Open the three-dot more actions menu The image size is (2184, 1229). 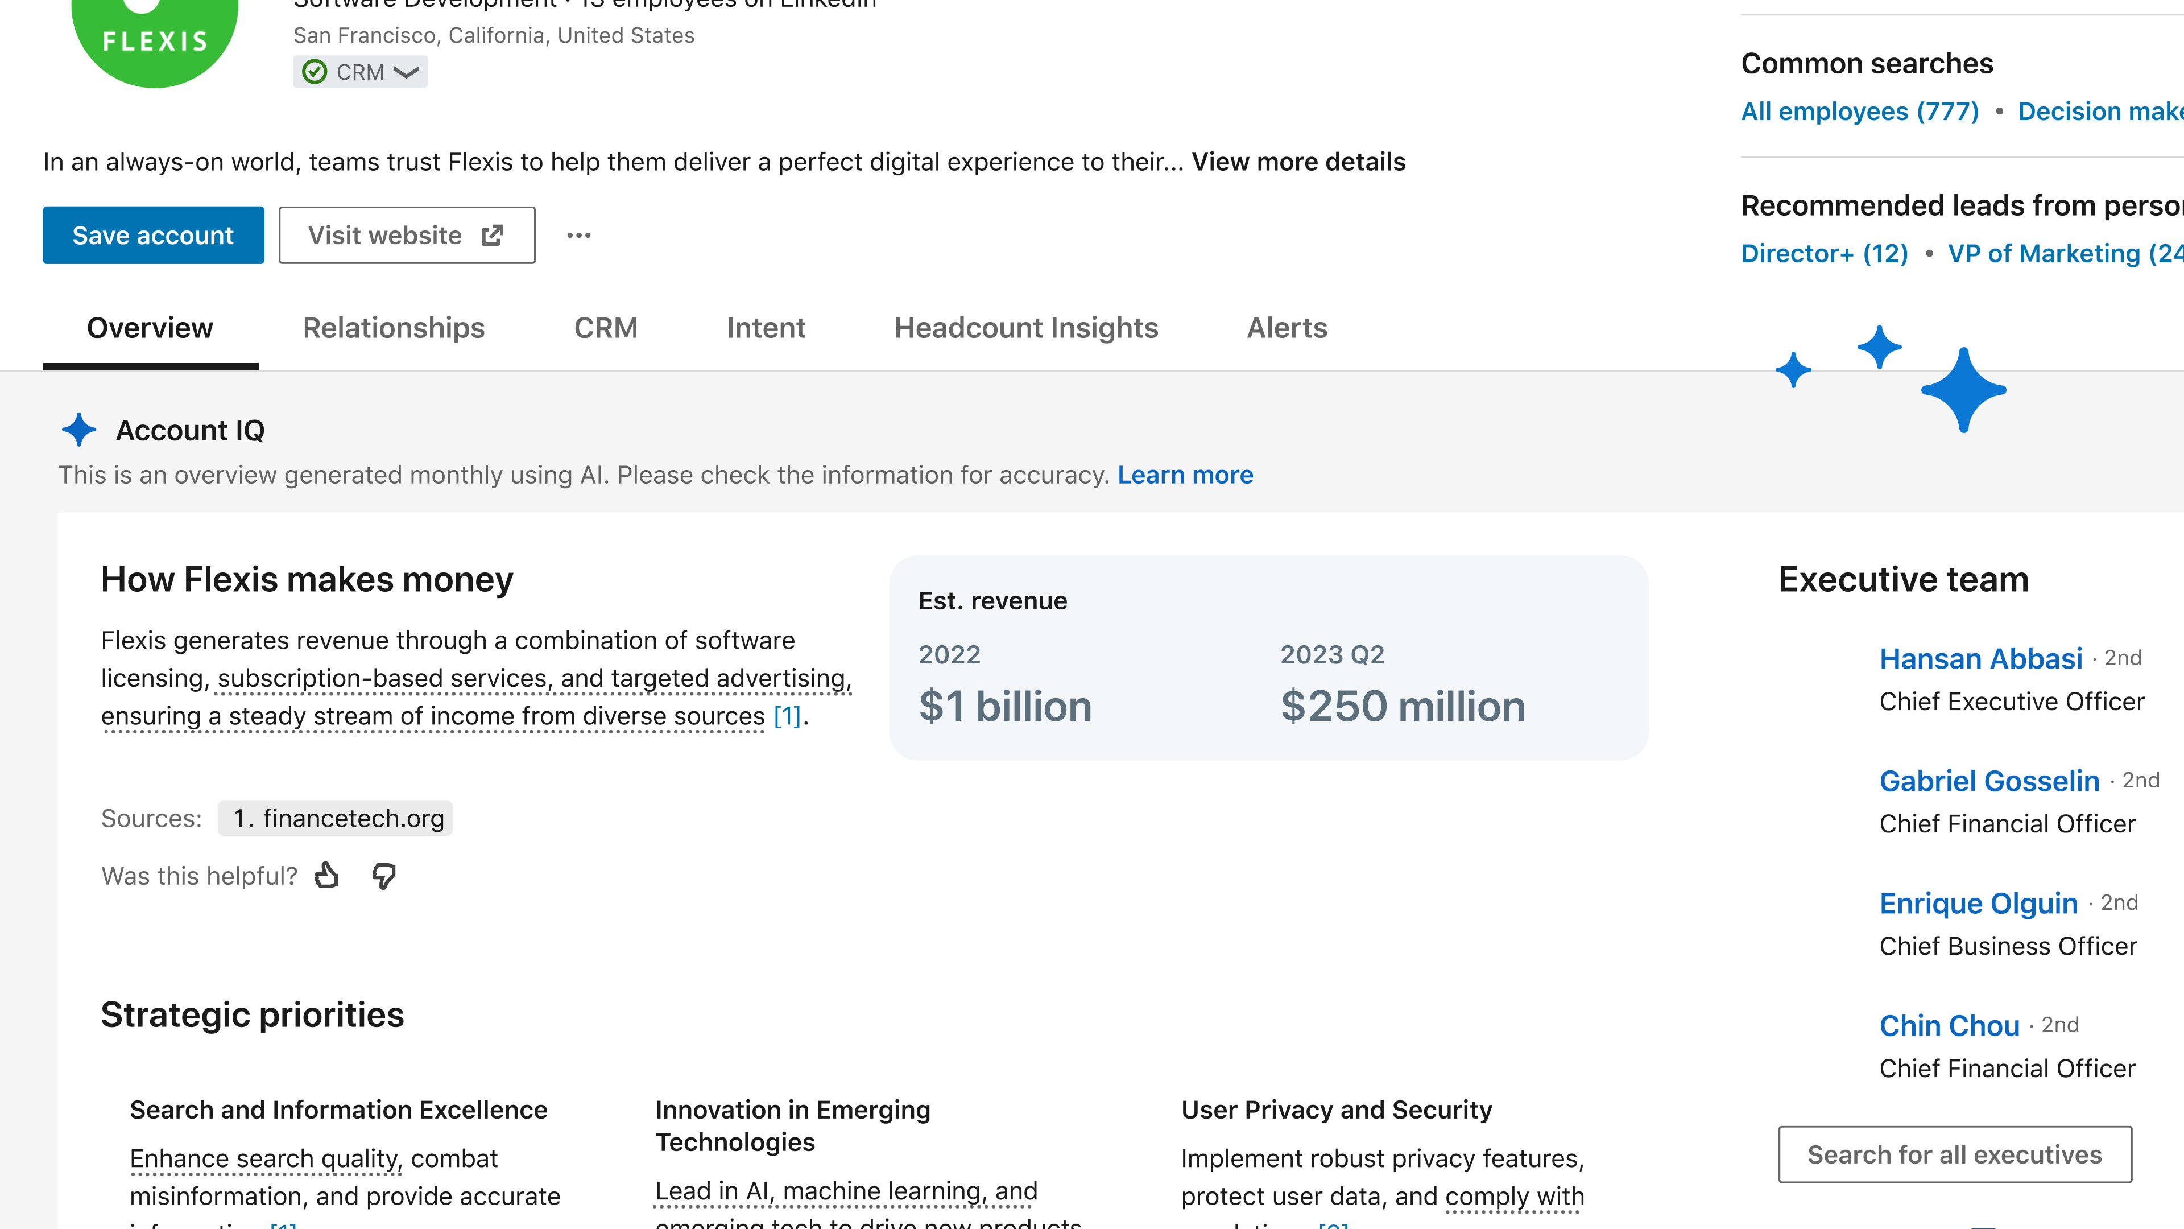[579, 235]
